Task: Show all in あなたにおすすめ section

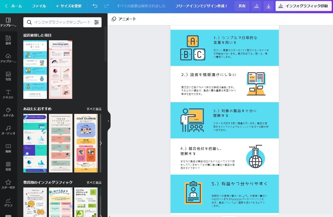Action: pos(94,109)
